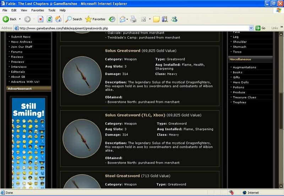Click the scrollbar down arrow
The height and width of the screenshot is (196, 284).
click(281, 186)
